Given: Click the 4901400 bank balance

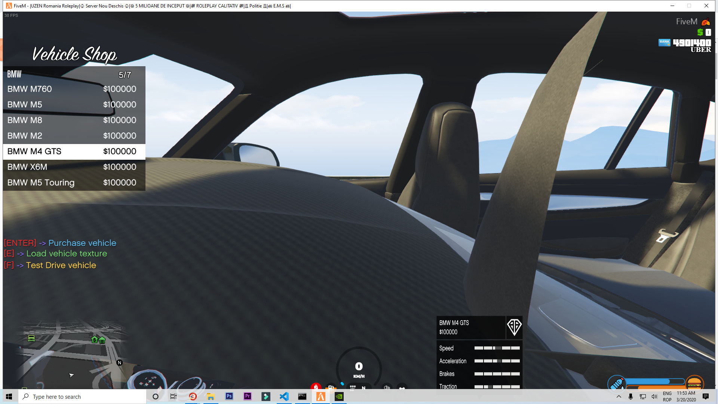Looking at the screenshot, I should click(x=692, y=43).
